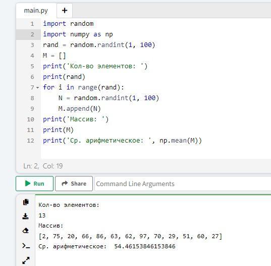This screenshot has height=266, width=271.
Task: Expand output panel with fullscreen arrows icon
Action: pyautogui.click(x=26, y=260)
